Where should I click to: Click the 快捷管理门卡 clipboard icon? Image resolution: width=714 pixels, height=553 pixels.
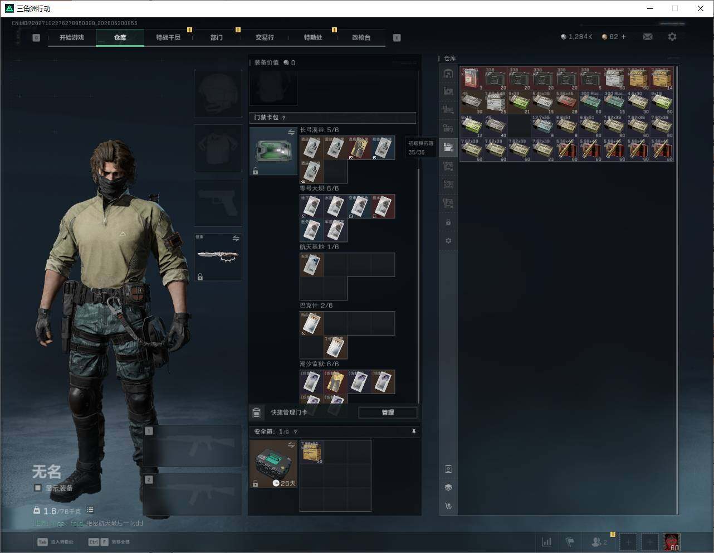pyautogui.click(x=257, y=413)
